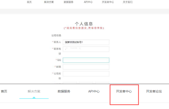Open API中心 in the enlarged lower navigation
Viewport: 169px width, 109px height.
click(94, 91)
